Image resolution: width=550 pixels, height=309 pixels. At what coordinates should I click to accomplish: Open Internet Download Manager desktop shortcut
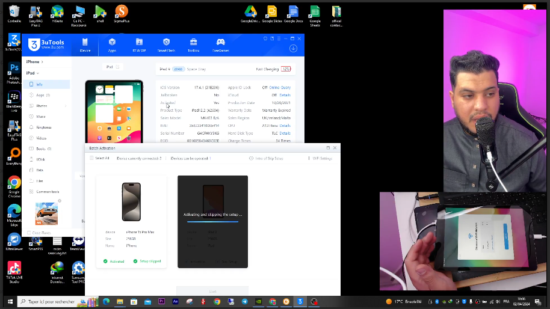(x=57, y=272)
